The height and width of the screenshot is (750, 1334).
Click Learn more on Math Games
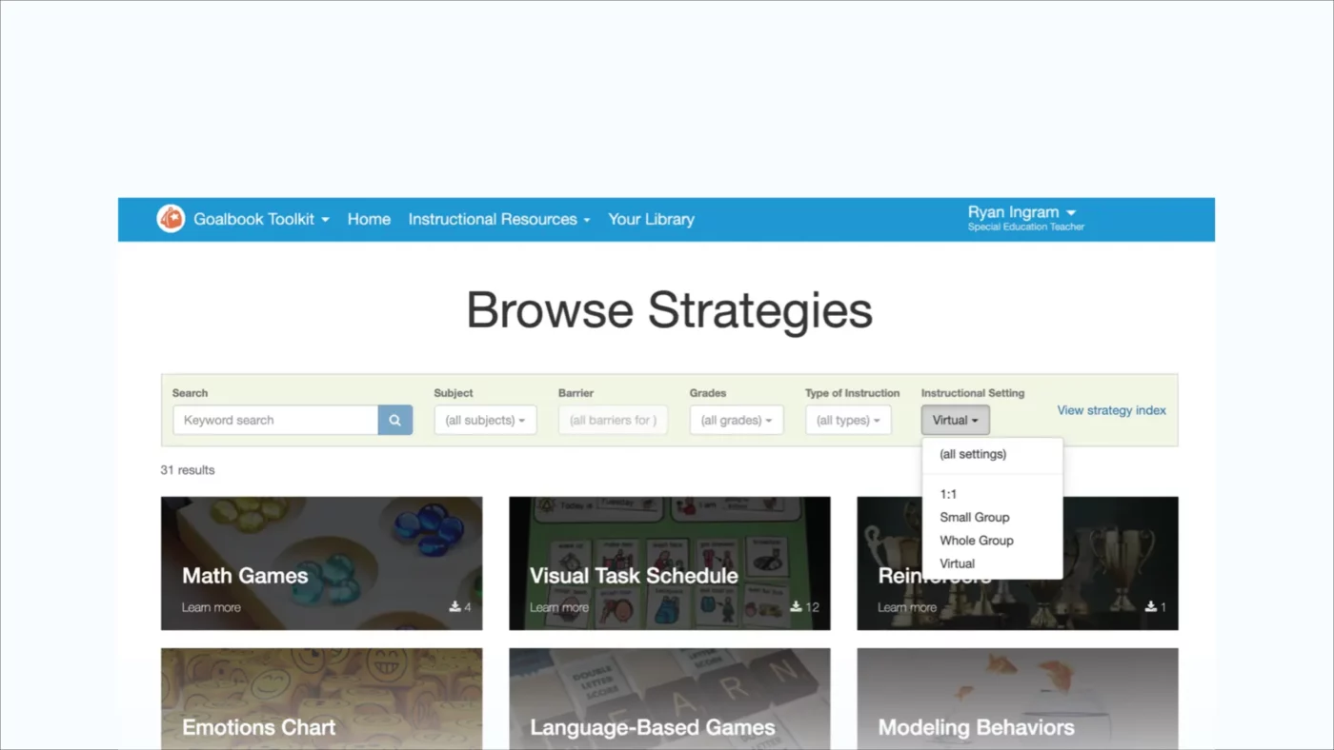(x=211, y=606)
